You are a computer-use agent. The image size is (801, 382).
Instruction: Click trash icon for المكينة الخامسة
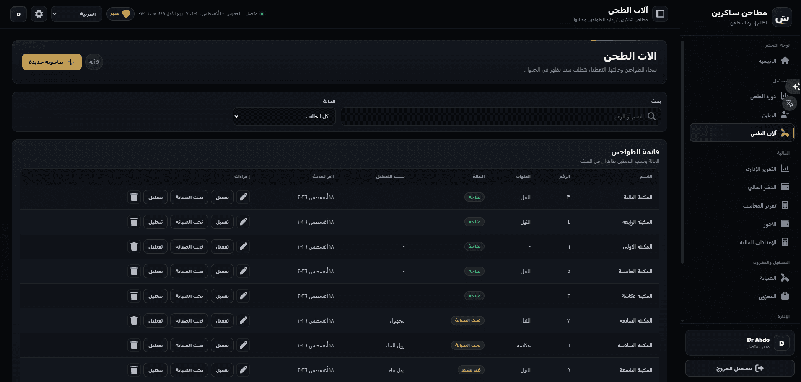(x=134, y=271)
